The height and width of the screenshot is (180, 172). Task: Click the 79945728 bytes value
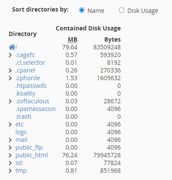107,155
